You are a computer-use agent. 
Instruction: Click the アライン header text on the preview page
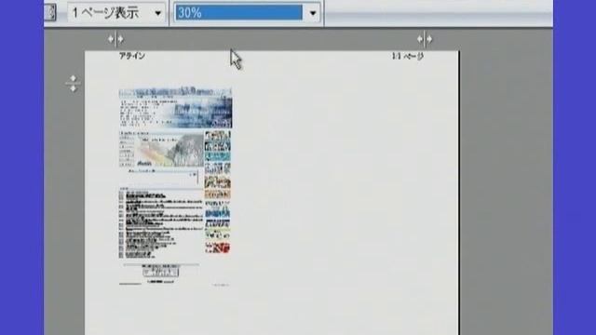[x=132, y=56]
